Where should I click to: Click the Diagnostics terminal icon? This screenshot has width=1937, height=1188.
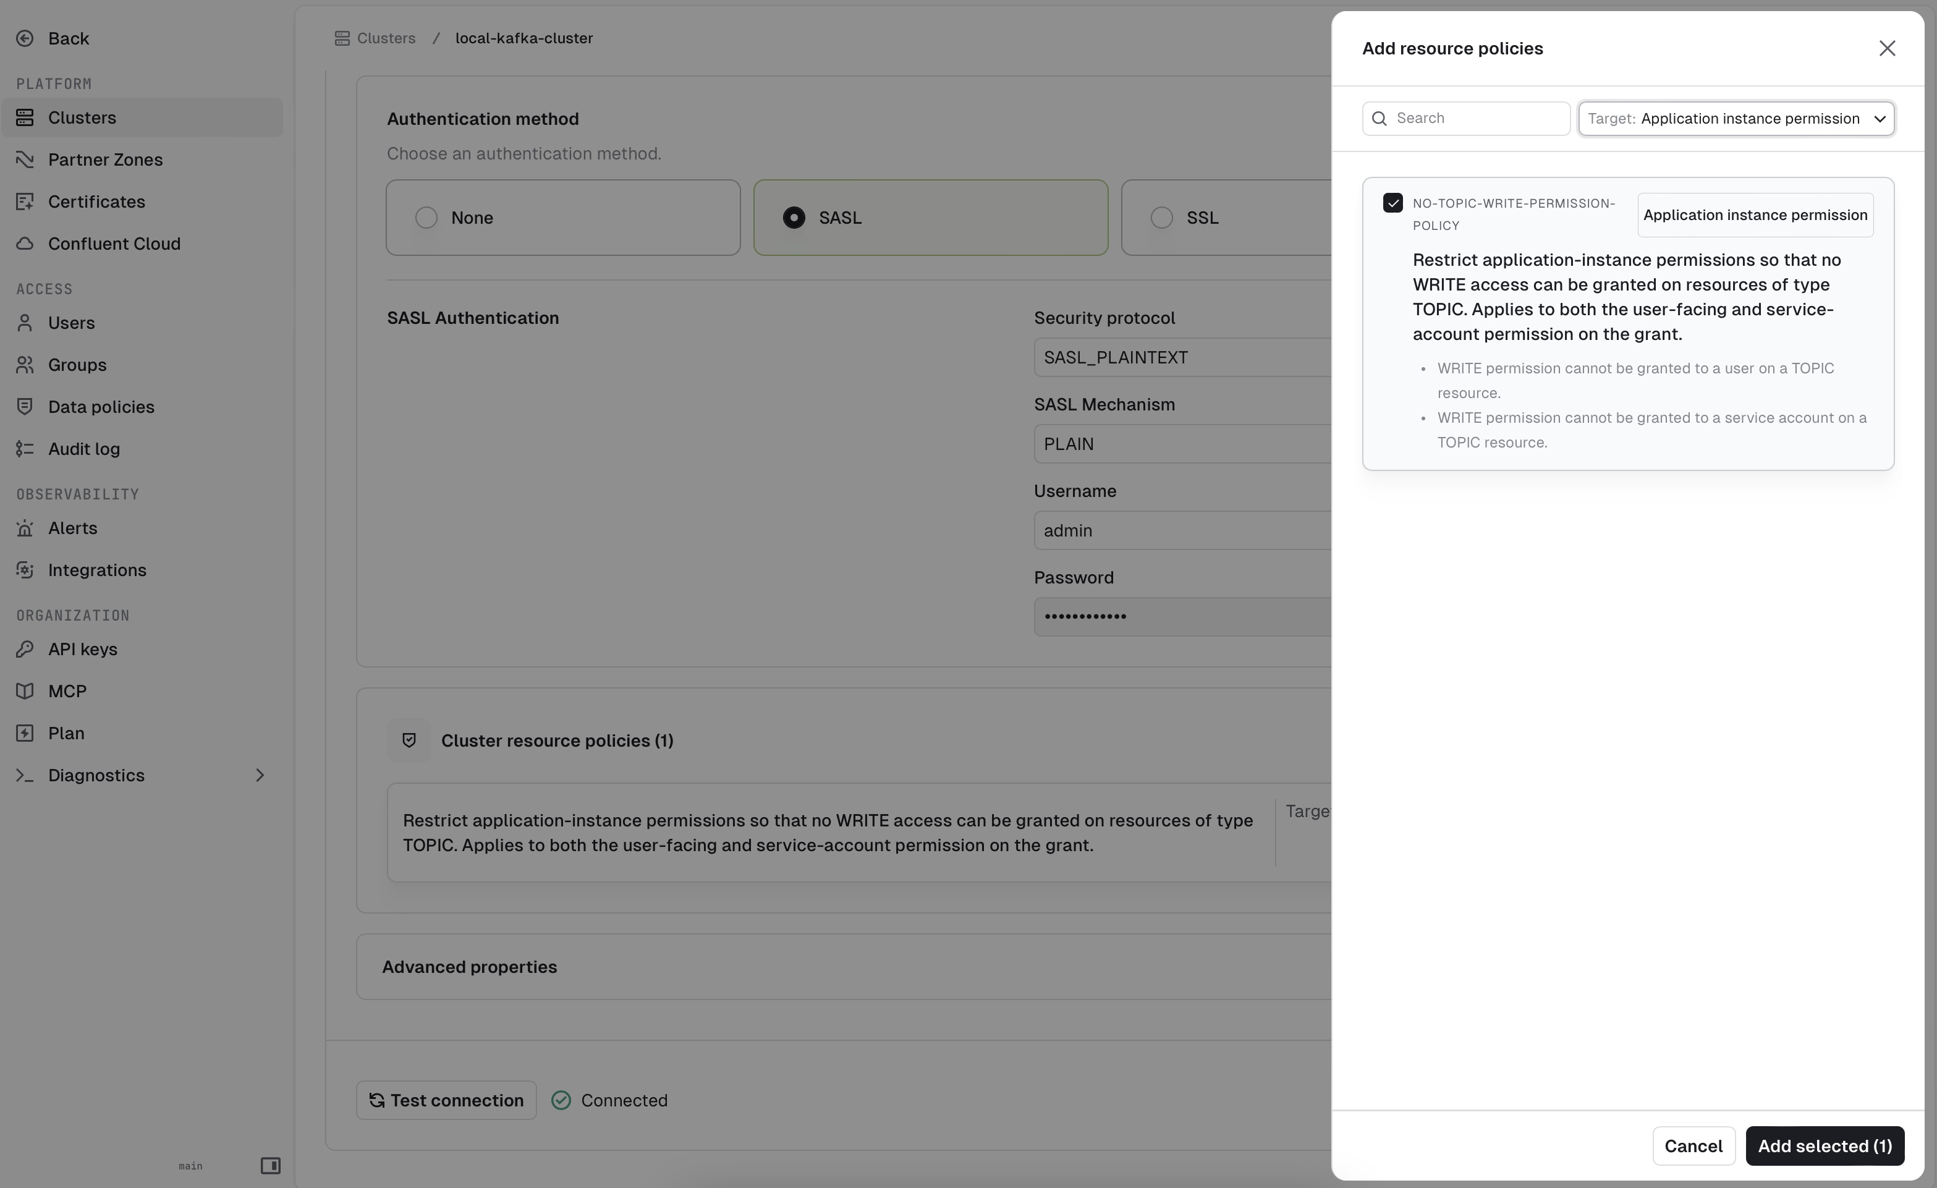[x=25, y=775]
